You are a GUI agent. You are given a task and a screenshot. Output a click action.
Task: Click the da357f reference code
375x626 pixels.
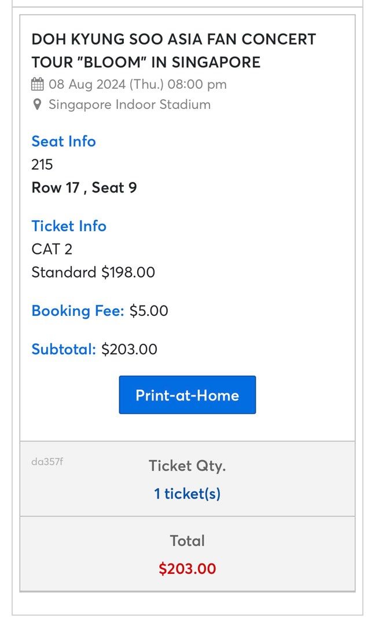(x=47, y=462)
